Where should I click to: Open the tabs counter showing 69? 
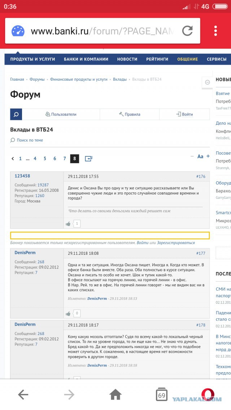click(x=162, y=395)
